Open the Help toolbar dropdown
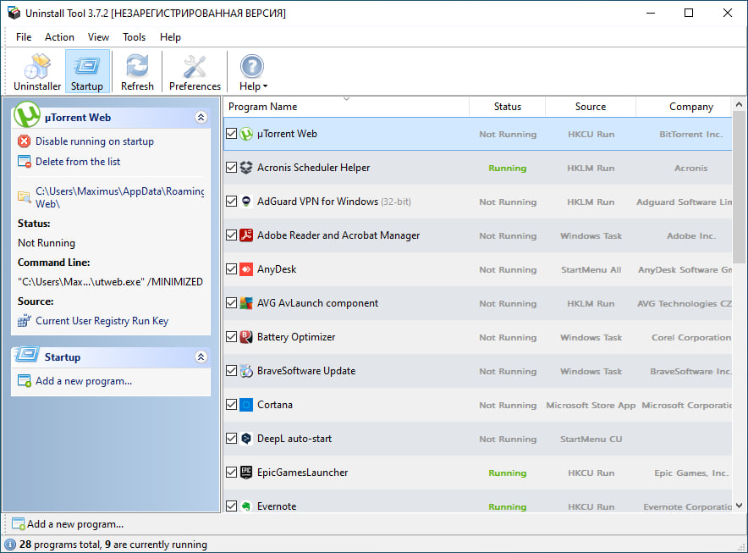 click(252, 72)
